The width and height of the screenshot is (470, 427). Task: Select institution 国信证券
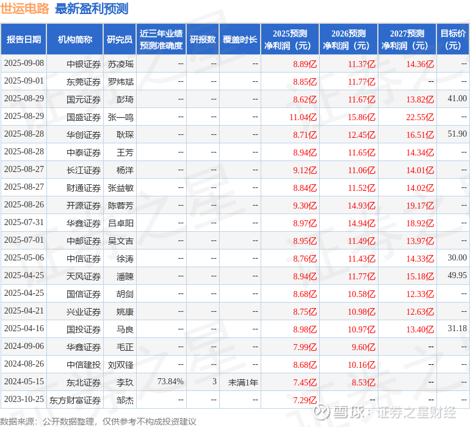point(84,294)
